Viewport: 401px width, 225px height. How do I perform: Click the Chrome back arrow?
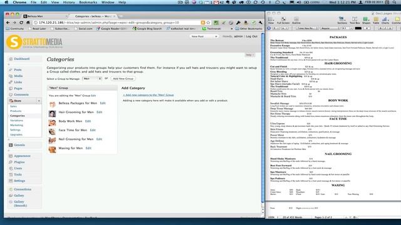8,22
